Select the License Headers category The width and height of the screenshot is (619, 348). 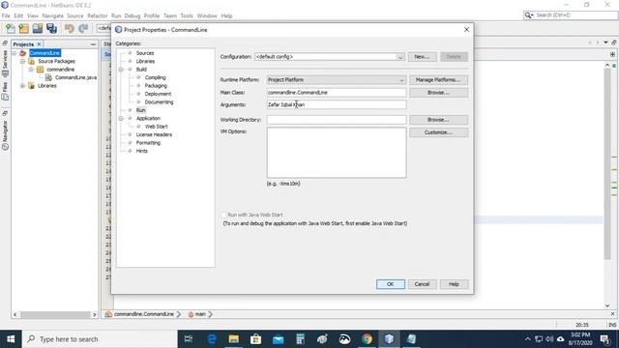(x=154, y=134)
